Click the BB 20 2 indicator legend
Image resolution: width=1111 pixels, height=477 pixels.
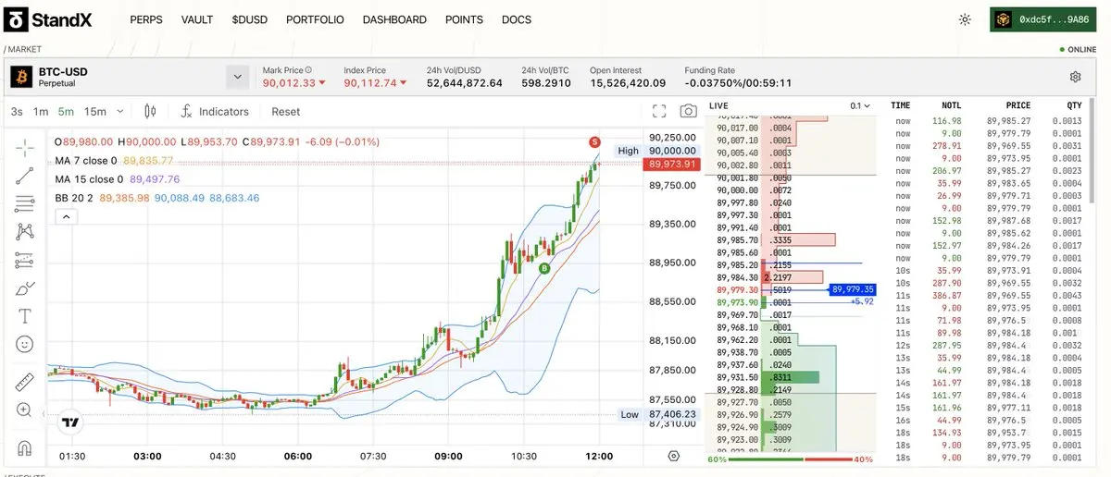coord(157,198)
